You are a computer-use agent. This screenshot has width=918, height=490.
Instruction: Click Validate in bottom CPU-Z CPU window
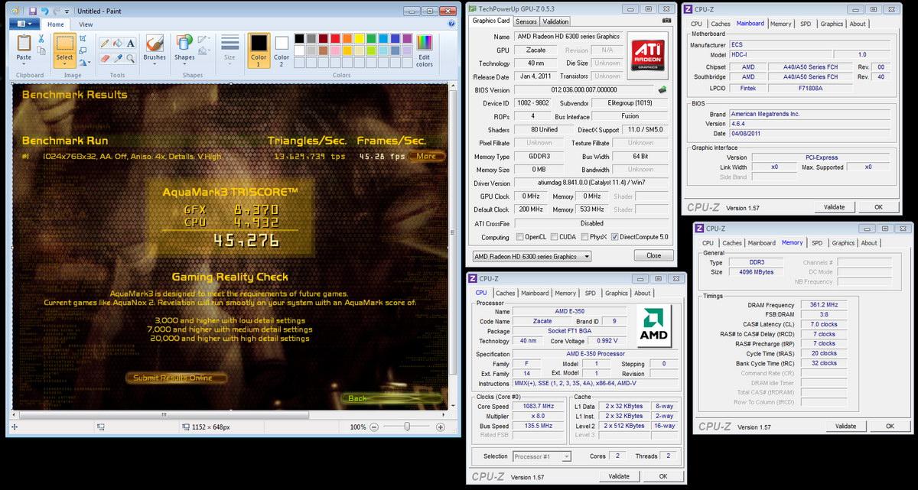(618, 476)
